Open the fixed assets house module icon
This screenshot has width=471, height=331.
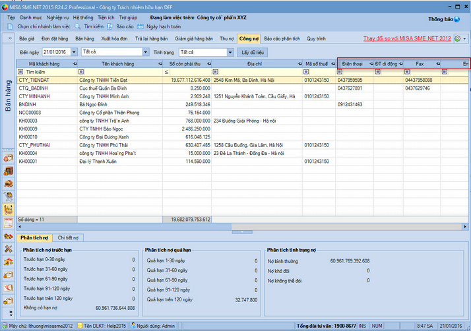click(9, 262)
